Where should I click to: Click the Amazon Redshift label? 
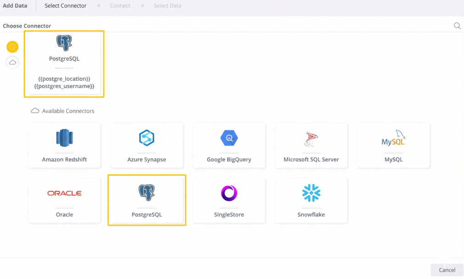point(64,160)
